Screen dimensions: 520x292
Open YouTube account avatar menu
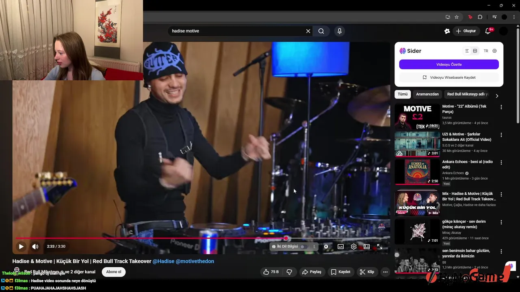[503, 31]
